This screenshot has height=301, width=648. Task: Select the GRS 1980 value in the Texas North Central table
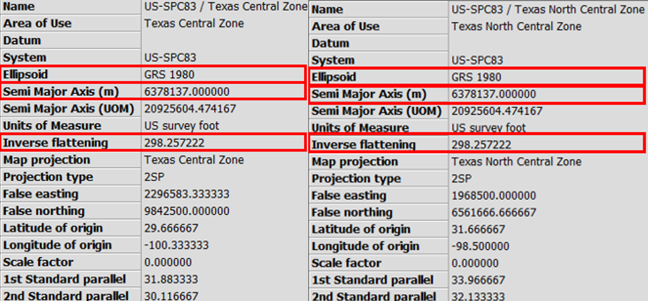pos(476,77)
